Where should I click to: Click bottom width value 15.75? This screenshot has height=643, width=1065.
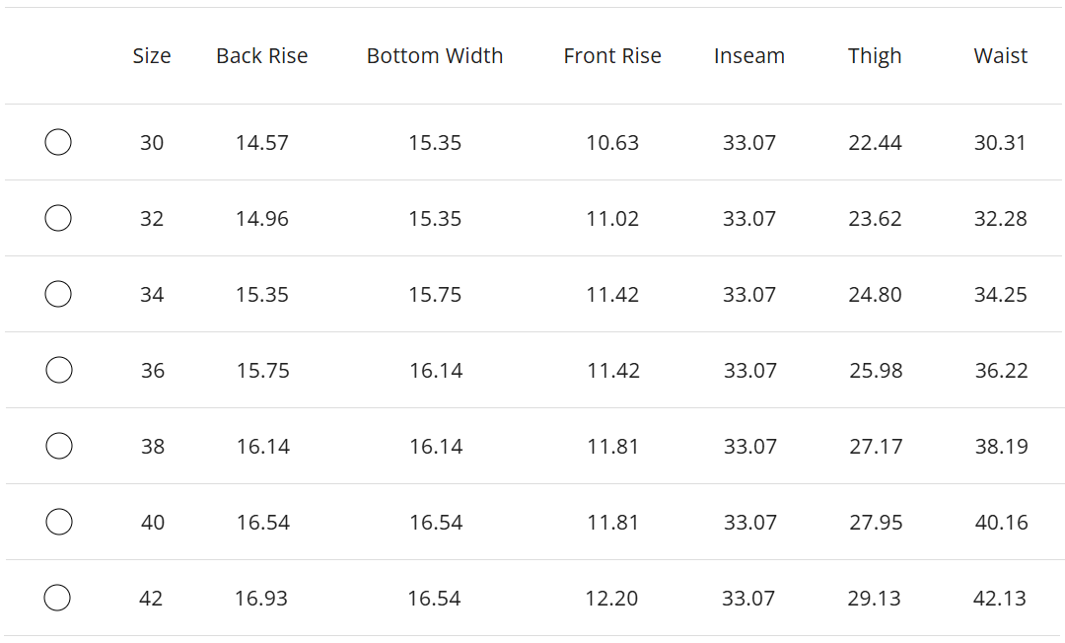435,294
